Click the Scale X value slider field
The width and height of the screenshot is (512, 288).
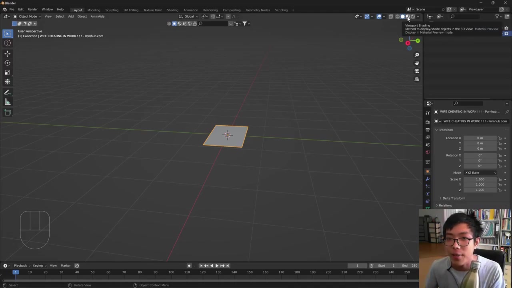[x=480, y=179]
